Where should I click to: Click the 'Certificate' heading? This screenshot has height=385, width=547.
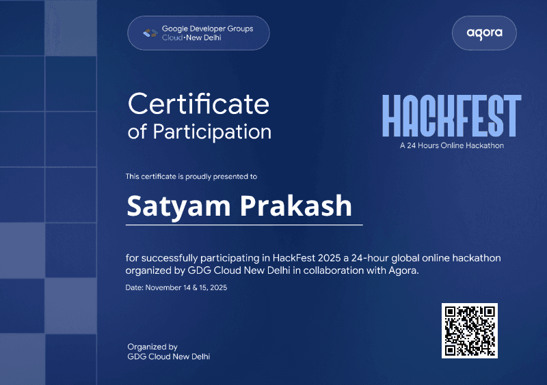pyautogui.click(x=198, y=104)
